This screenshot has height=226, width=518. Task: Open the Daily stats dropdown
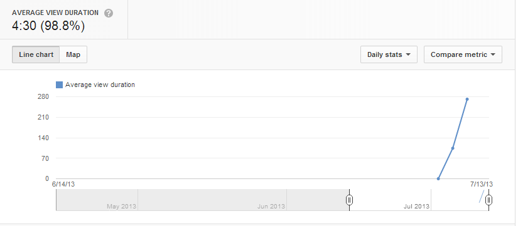click(389, 54)
